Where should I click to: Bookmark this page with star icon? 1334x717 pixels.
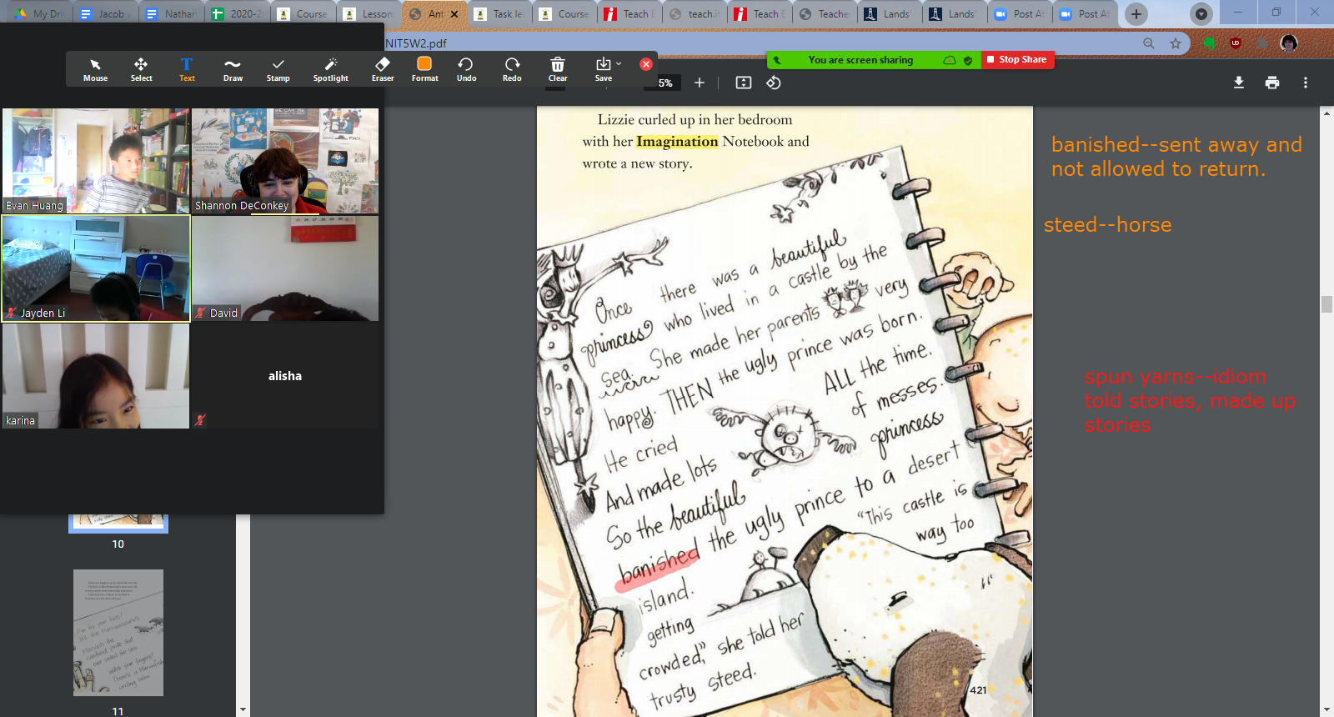[1176, 43]
